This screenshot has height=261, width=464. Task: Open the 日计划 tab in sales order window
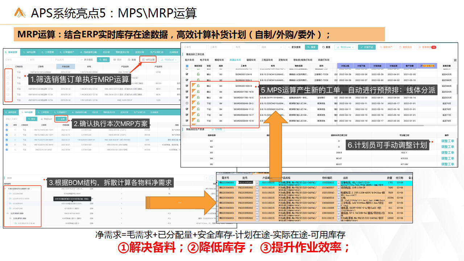[106, 52]
